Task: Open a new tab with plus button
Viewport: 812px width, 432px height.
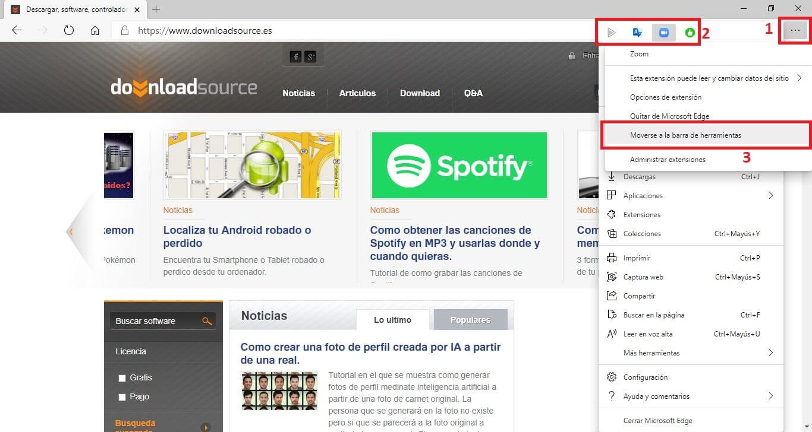Action: 156,9
